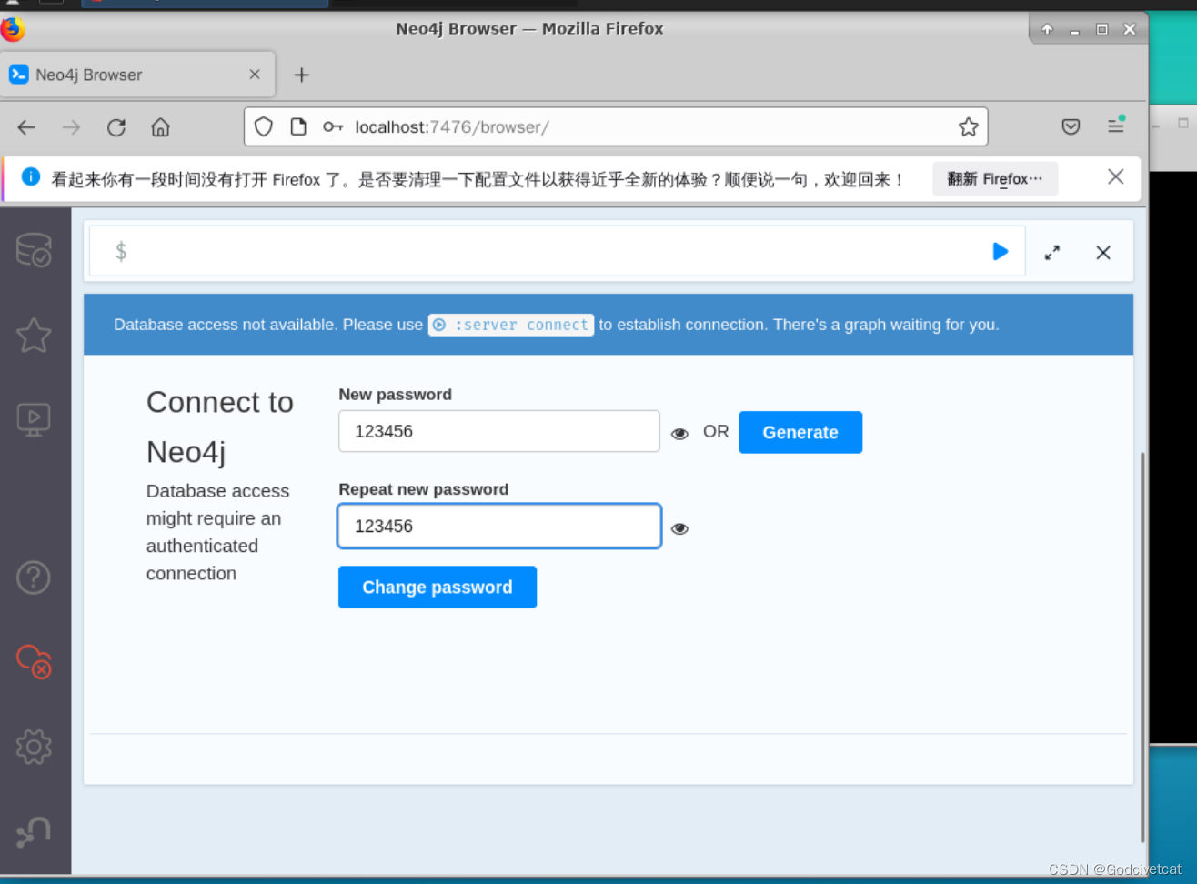
Task: Click the tracking protection shield in address bar
Action: pyautogui.click(x=263, y=126)
